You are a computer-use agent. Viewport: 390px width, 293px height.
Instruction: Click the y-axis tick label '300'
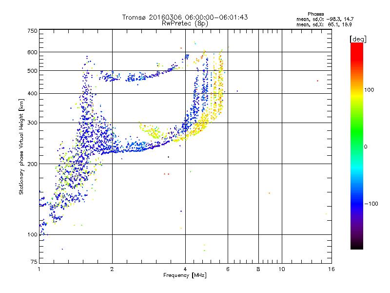(x=33, y=123)
